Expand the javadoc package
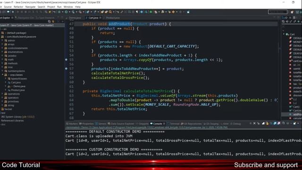Viewport: 302px width, 170px height. (x=2, y=56)
